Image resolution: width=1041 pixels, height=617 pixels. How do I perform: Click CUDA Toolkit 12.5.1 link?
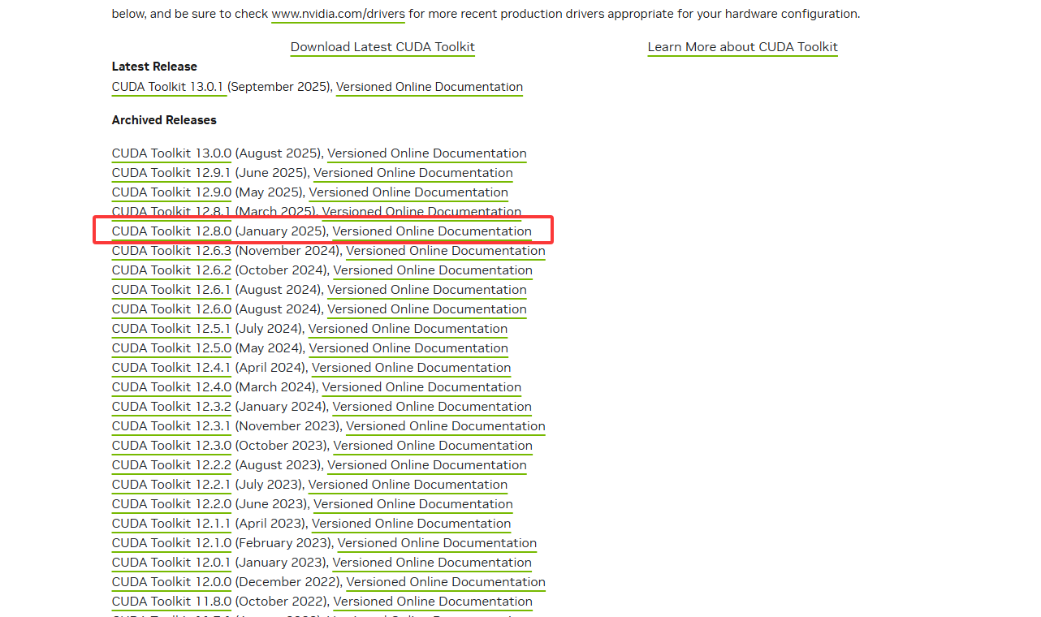tap(171, 329)
